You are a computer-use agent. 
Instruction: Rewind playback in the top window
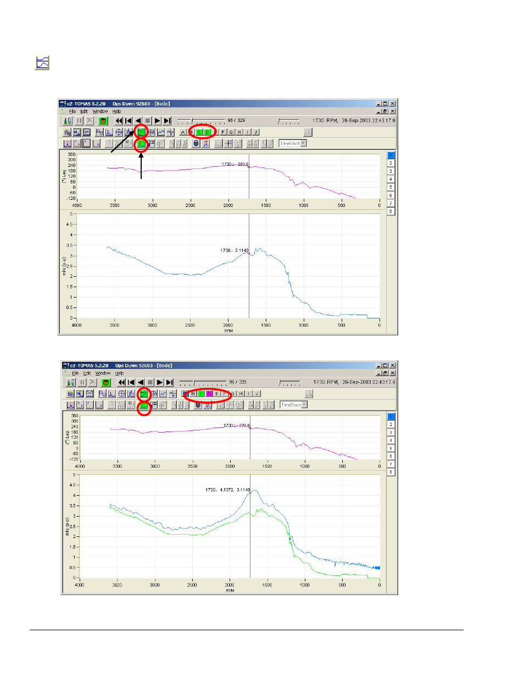click(x=119, y=121)
